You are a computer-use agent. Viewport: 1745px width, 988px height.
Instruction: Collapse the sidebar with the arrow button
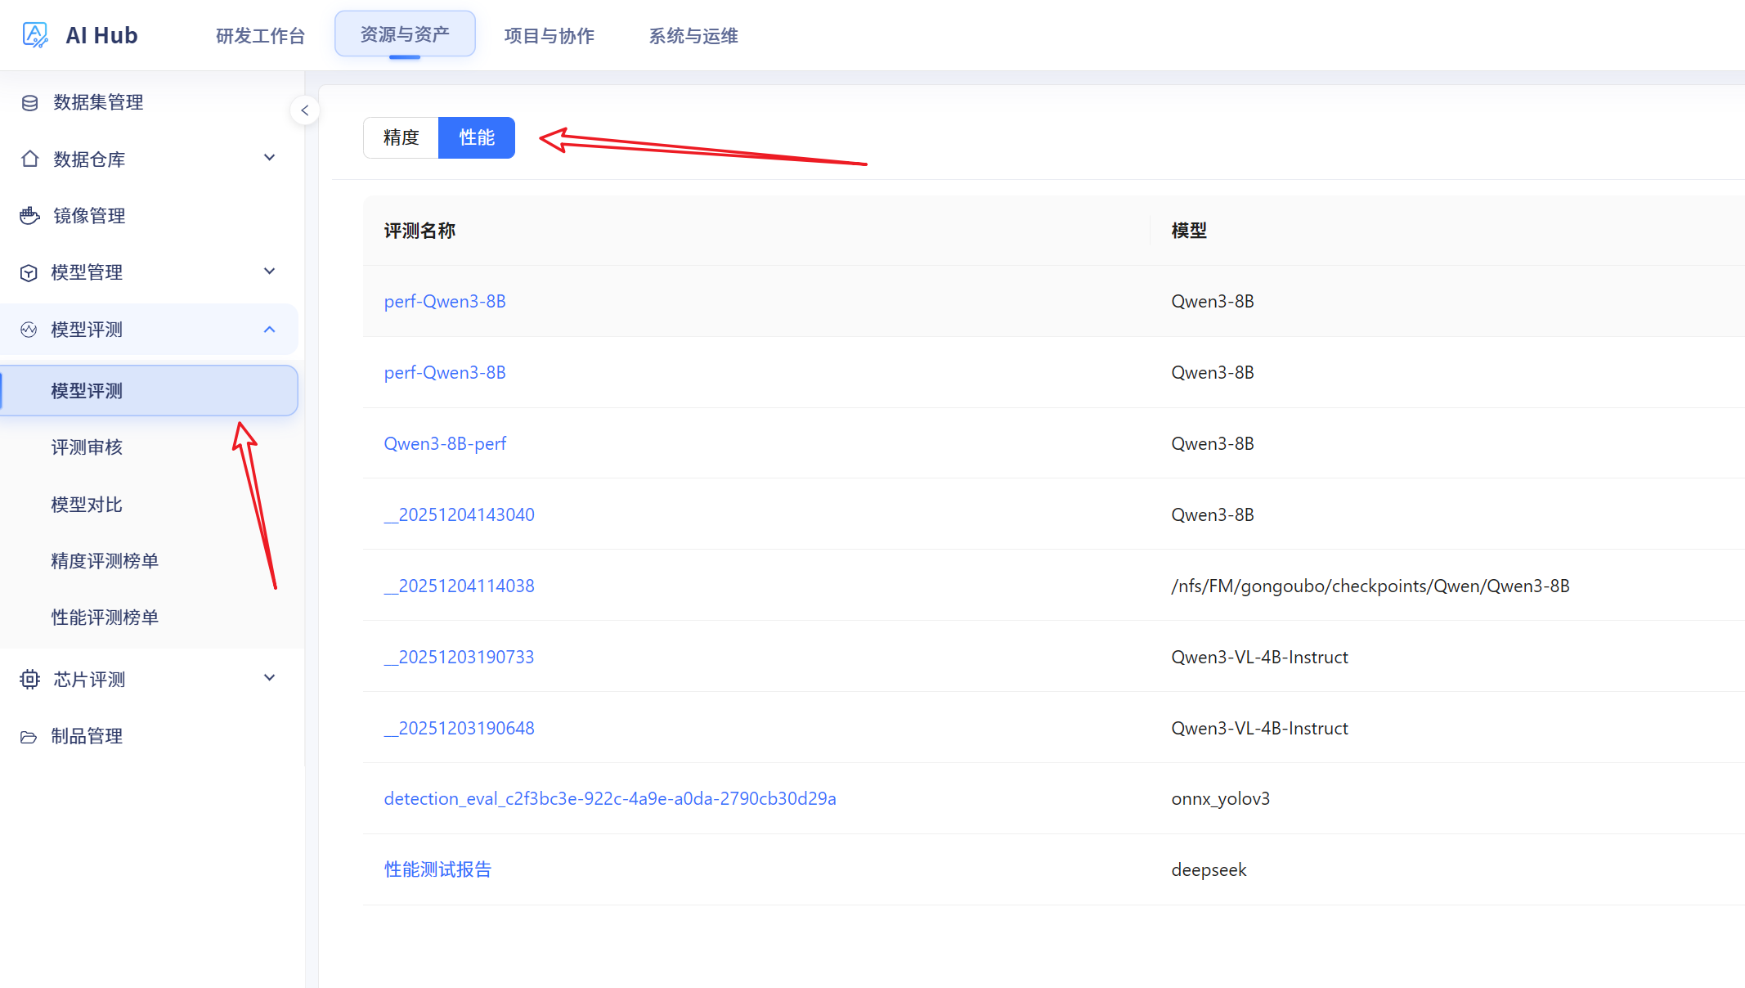click(304, 110)
